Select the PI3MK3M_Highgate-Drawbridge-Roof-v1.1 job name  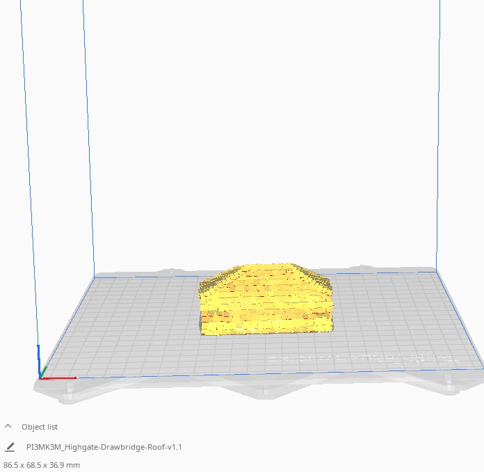pyautogui.click(x=104, y=447)
